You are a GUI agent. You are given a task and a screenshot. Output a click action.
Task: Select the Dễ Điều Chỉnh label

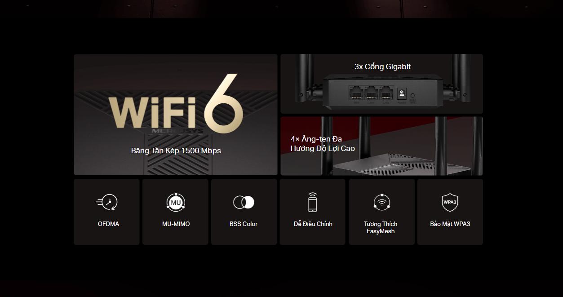click(313, 224)
